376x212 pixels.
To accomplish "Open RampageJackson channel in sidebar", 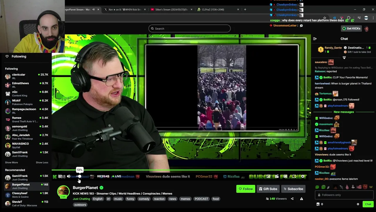I will pos(26,111).
